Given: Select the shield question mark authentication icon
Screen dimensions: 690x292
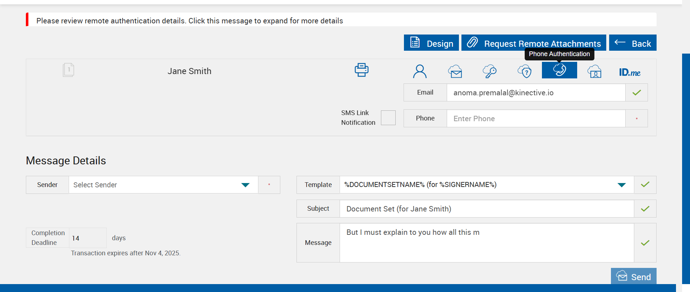Looking at the screenshot, I should [525, 71].
